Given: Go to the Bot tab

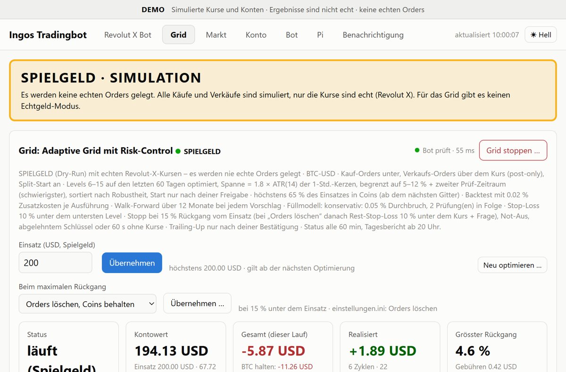Looking at the screenshot, I should click(292, 35).
